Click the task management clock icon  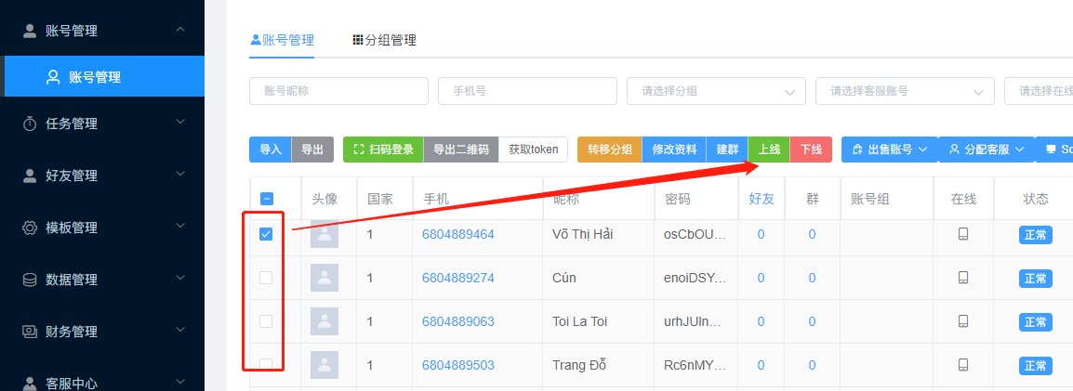point(30,124)
